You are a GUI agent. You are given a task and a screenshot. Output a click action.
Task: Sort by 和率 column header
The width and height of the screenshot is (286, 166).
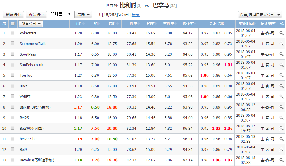(152, 24)
